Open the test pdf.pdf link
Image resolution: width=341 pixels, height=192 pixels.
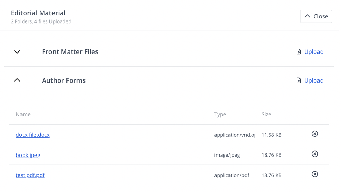30,175
